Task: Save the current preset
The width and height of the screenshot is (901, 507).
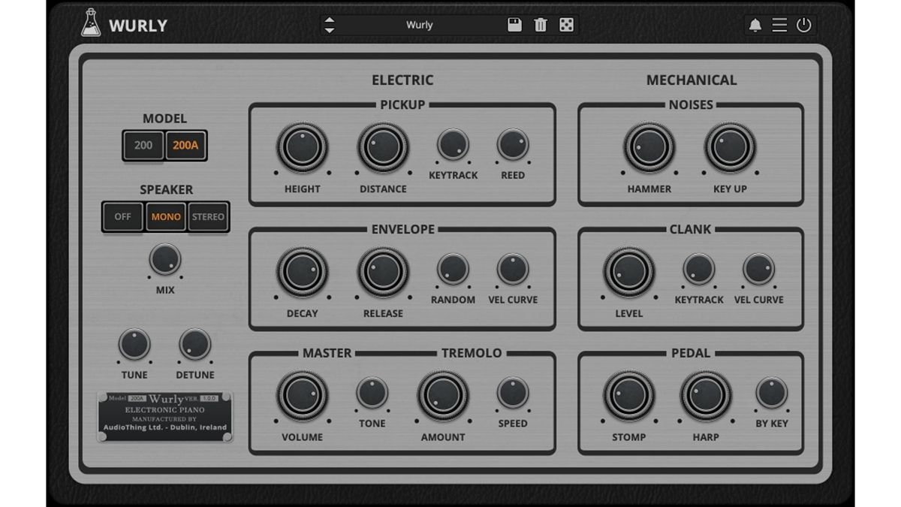Action: [514, 25]
